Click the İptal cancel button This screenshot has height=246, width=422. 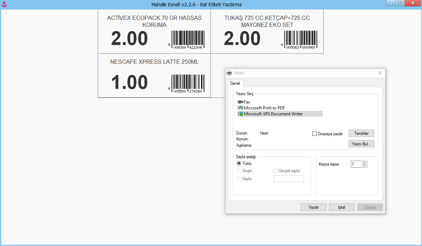(342, 207)
